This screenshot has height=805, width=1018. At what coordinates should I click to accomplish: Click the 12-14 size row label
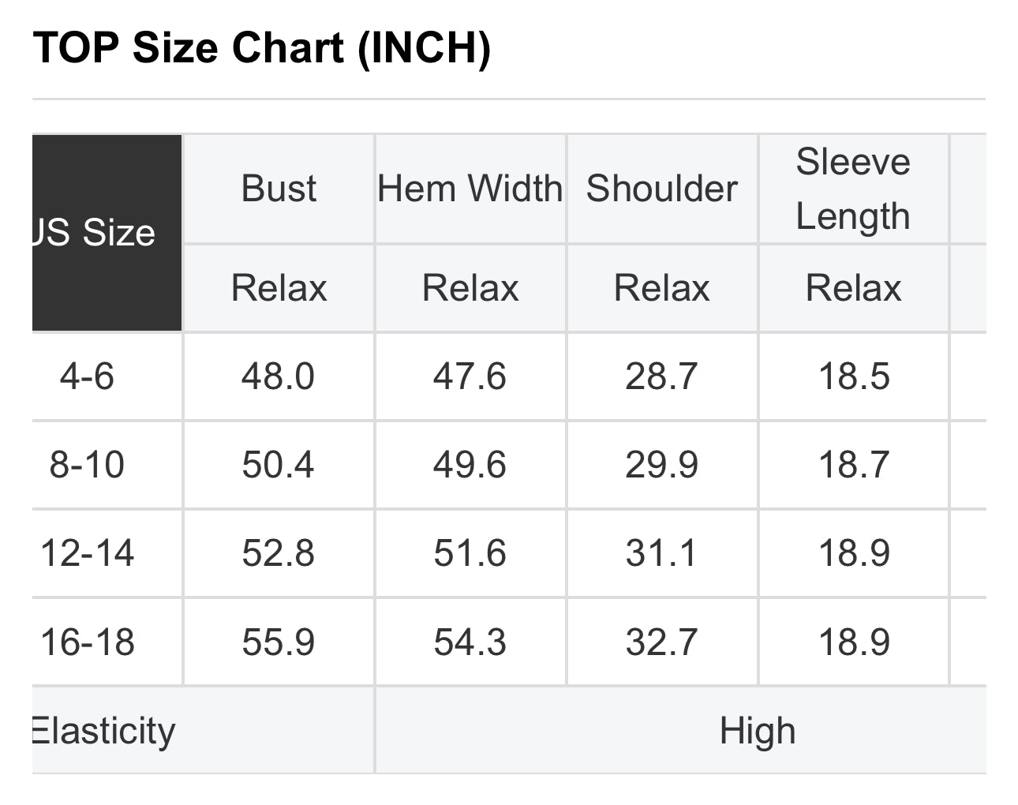(88, 553)
